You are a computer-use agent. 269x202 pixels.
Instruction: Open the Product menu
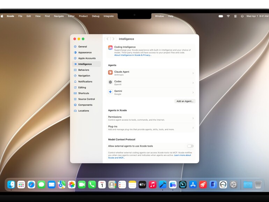[x=83, y=16]
